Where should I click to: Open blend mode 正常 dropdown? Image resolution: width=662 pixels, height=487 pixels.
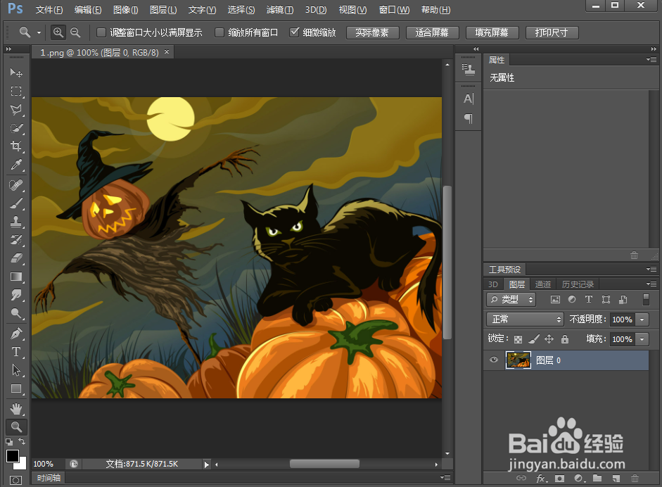526,319
